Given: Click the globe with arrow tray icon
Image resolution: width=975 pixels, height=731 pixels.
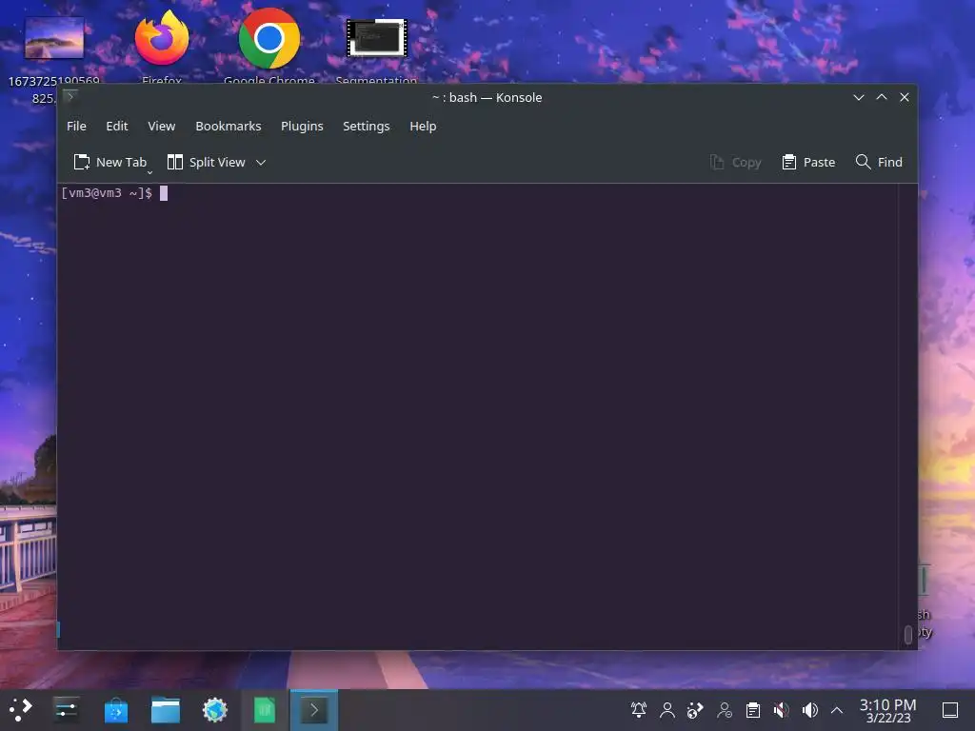Looking at the screenshot, I should 695,710.
